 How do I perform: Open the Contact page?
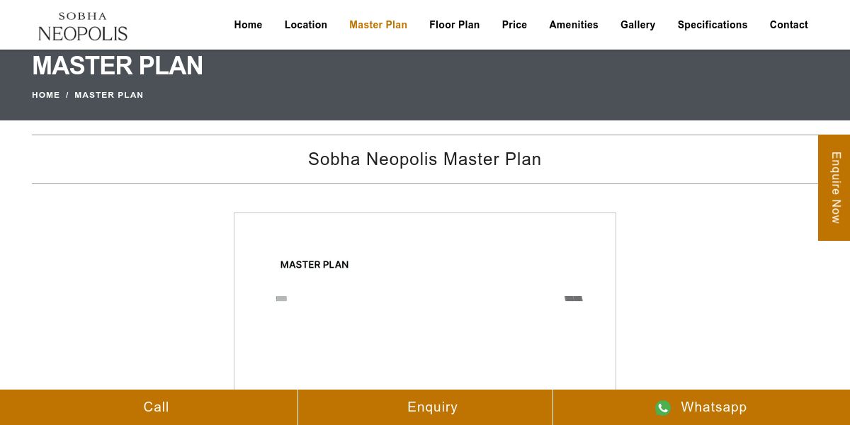click(x=789, y=25)
